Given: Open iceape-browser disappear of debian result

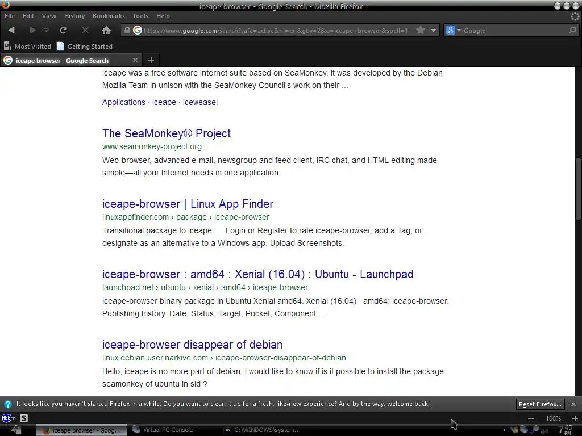Looking at the screenshot, I should 192,345.
